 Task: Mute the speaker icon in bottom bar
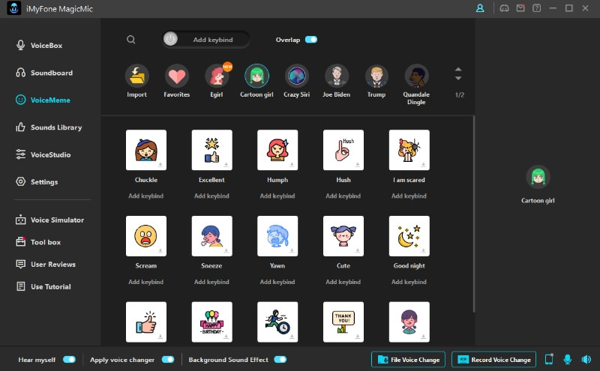(586, 359)
